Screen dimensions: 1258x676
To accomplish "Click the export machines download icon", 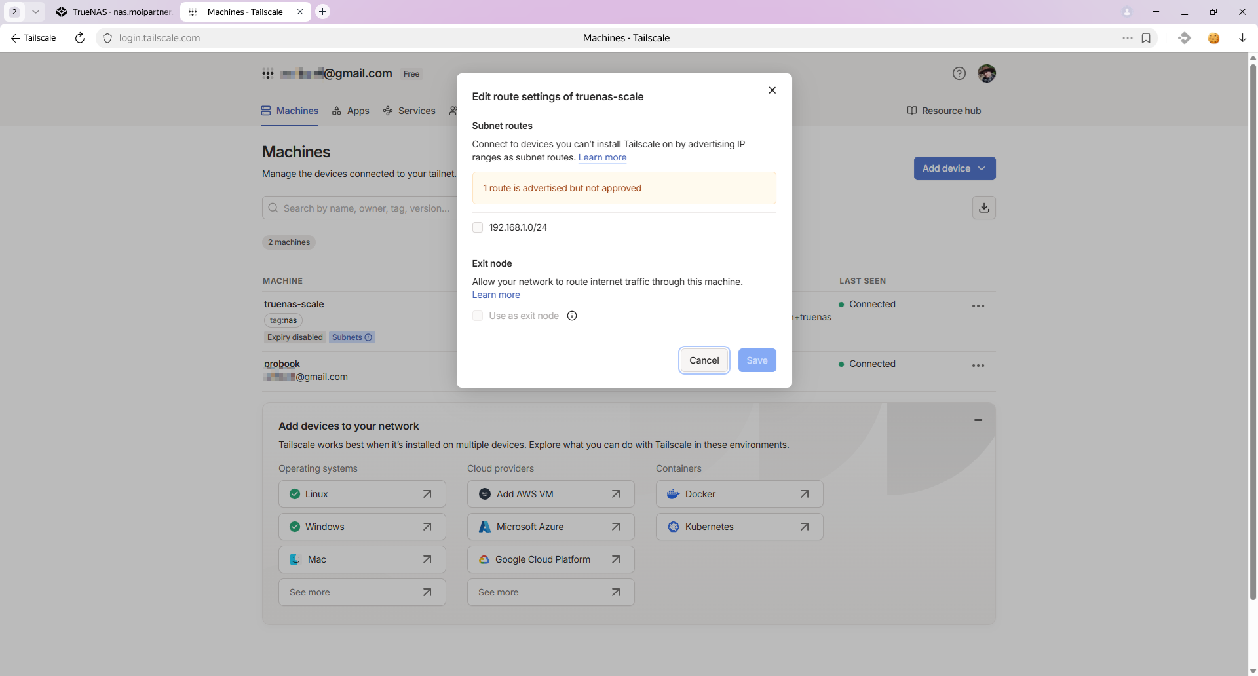I will 983,208.
